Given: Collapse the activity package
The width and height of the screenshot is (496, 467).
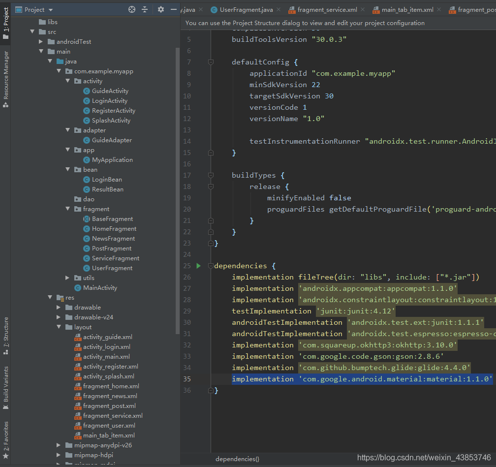Looking at the screenshot, I should [x=68, y=81].
